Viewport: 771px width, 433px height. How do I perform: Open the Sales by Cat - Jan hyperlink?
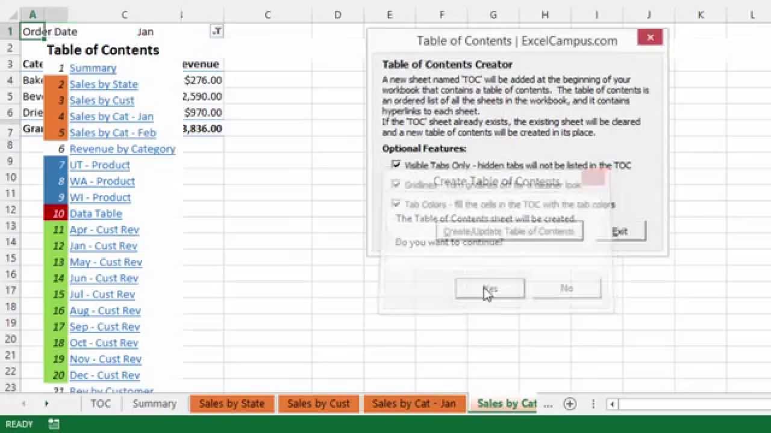click(x=111, y=117)
